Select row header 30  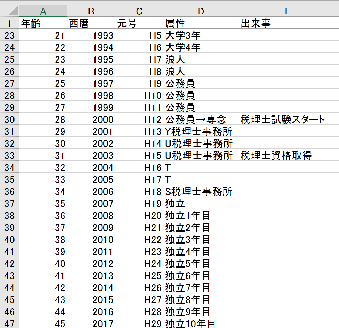(9, 119)
